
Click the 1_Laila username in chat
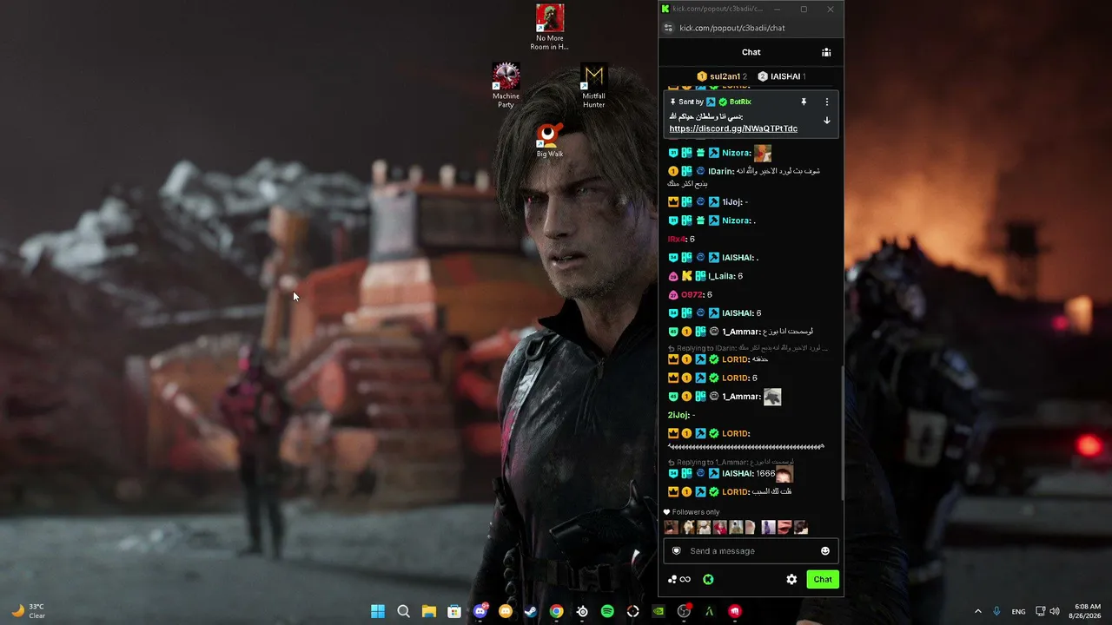tap(721, 276)
